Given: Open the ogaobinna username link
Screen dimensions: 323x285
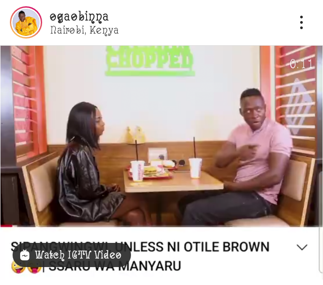Looking at the screenshot, I should (x=79, y=17).
